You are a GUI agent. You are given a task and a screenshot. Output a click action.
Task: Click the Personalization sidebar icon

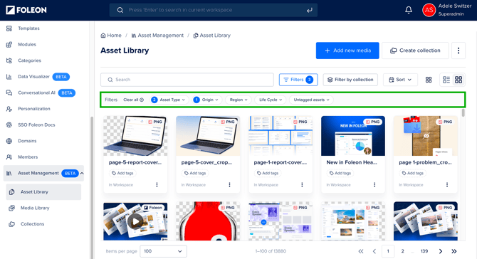tap(9, 109)
